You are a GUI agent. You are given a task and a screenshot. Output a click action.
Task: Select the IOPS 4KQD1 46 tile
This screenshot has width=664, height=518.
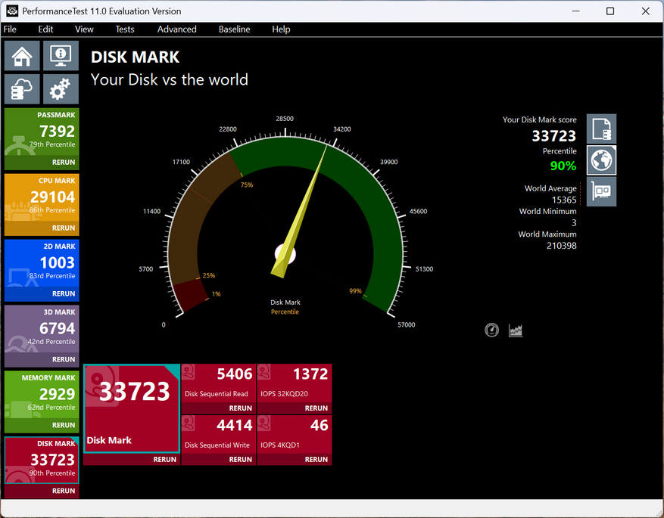295,434
